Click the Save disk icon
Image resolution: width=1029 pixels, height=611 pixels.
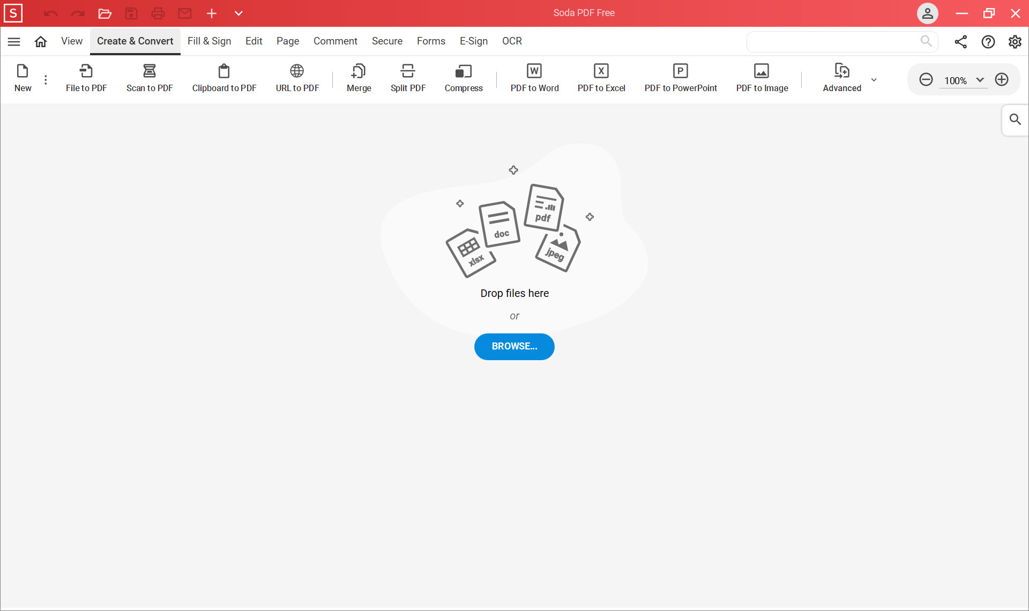[131, 13]
